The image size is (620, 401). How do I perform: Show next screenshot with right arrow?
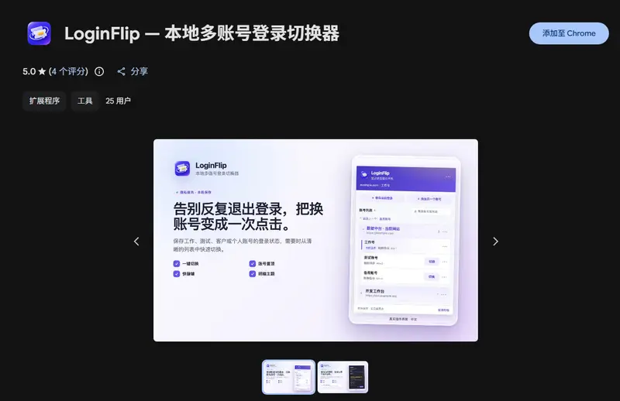[495, 241]
